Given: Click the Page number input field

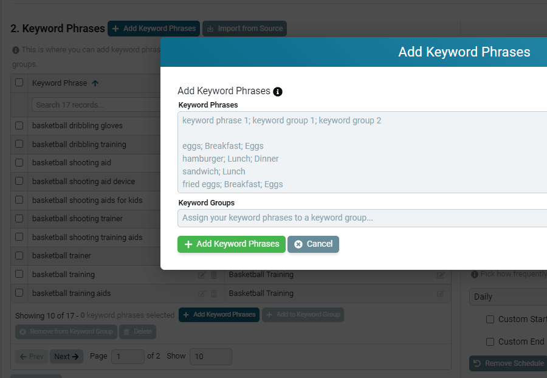Looking at the screenshot, I should pyautogui.click(x=128, y=356).
